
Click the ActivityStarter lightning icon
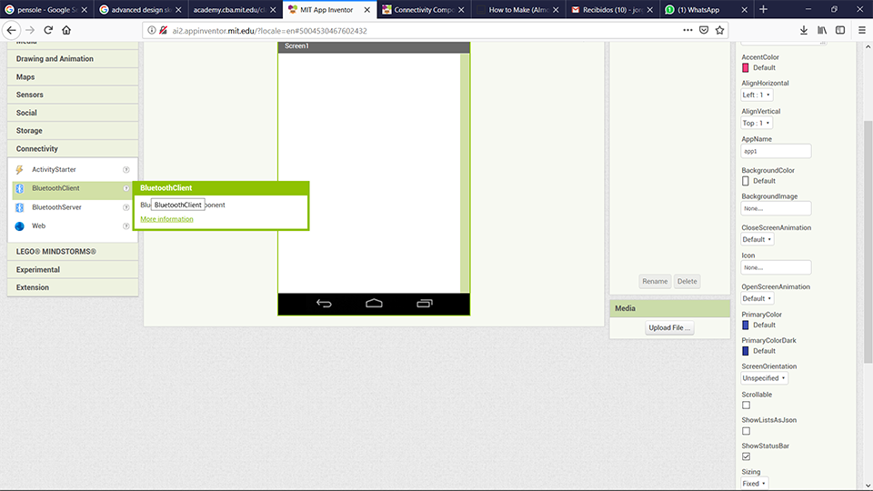pos(19,170)
